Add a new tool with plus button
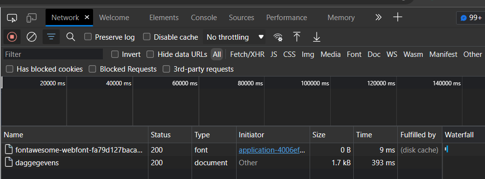The width and height of the screenshot is (485, 179). pos(397,17)
